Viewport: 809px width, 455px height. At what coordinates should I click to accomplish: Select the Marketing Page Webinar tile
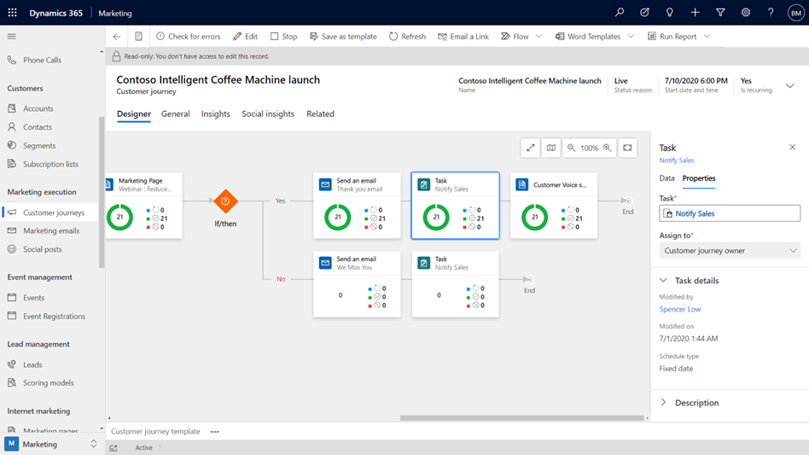click(144, 206)
